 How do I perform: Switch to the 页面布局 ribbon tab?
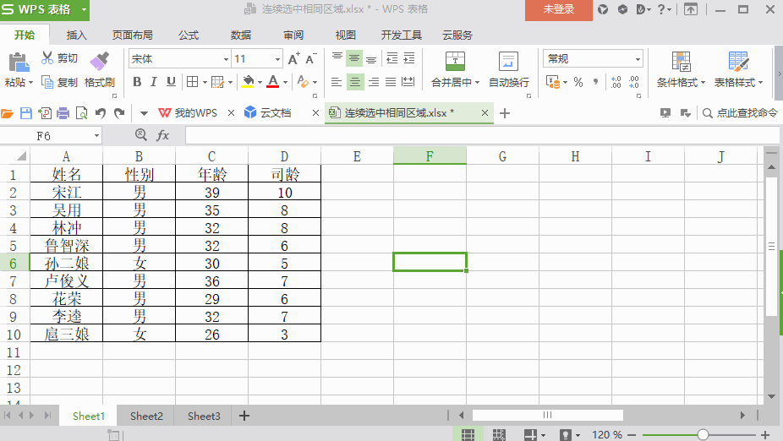pyautogui.click(x=132, y=35)
